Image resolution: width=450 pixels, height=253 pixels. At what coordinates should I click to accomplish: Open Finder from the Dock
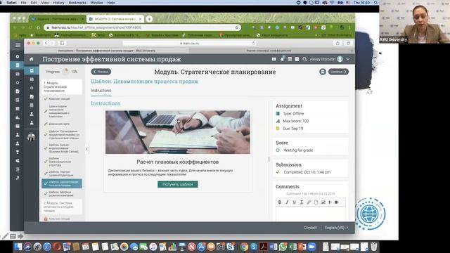[18, 247]
